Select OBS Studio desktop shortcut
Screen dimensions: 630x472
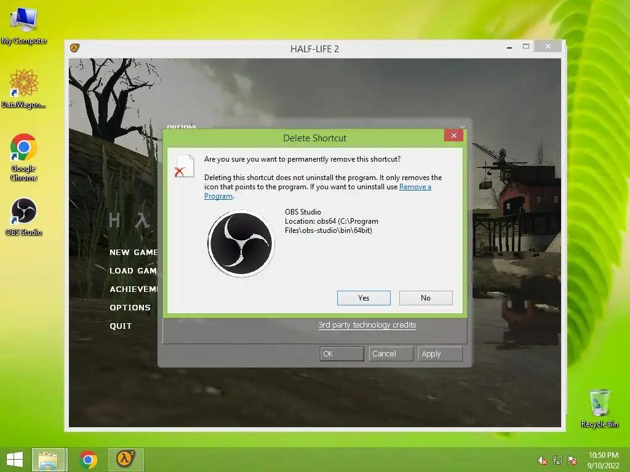(x=24, y=217)
